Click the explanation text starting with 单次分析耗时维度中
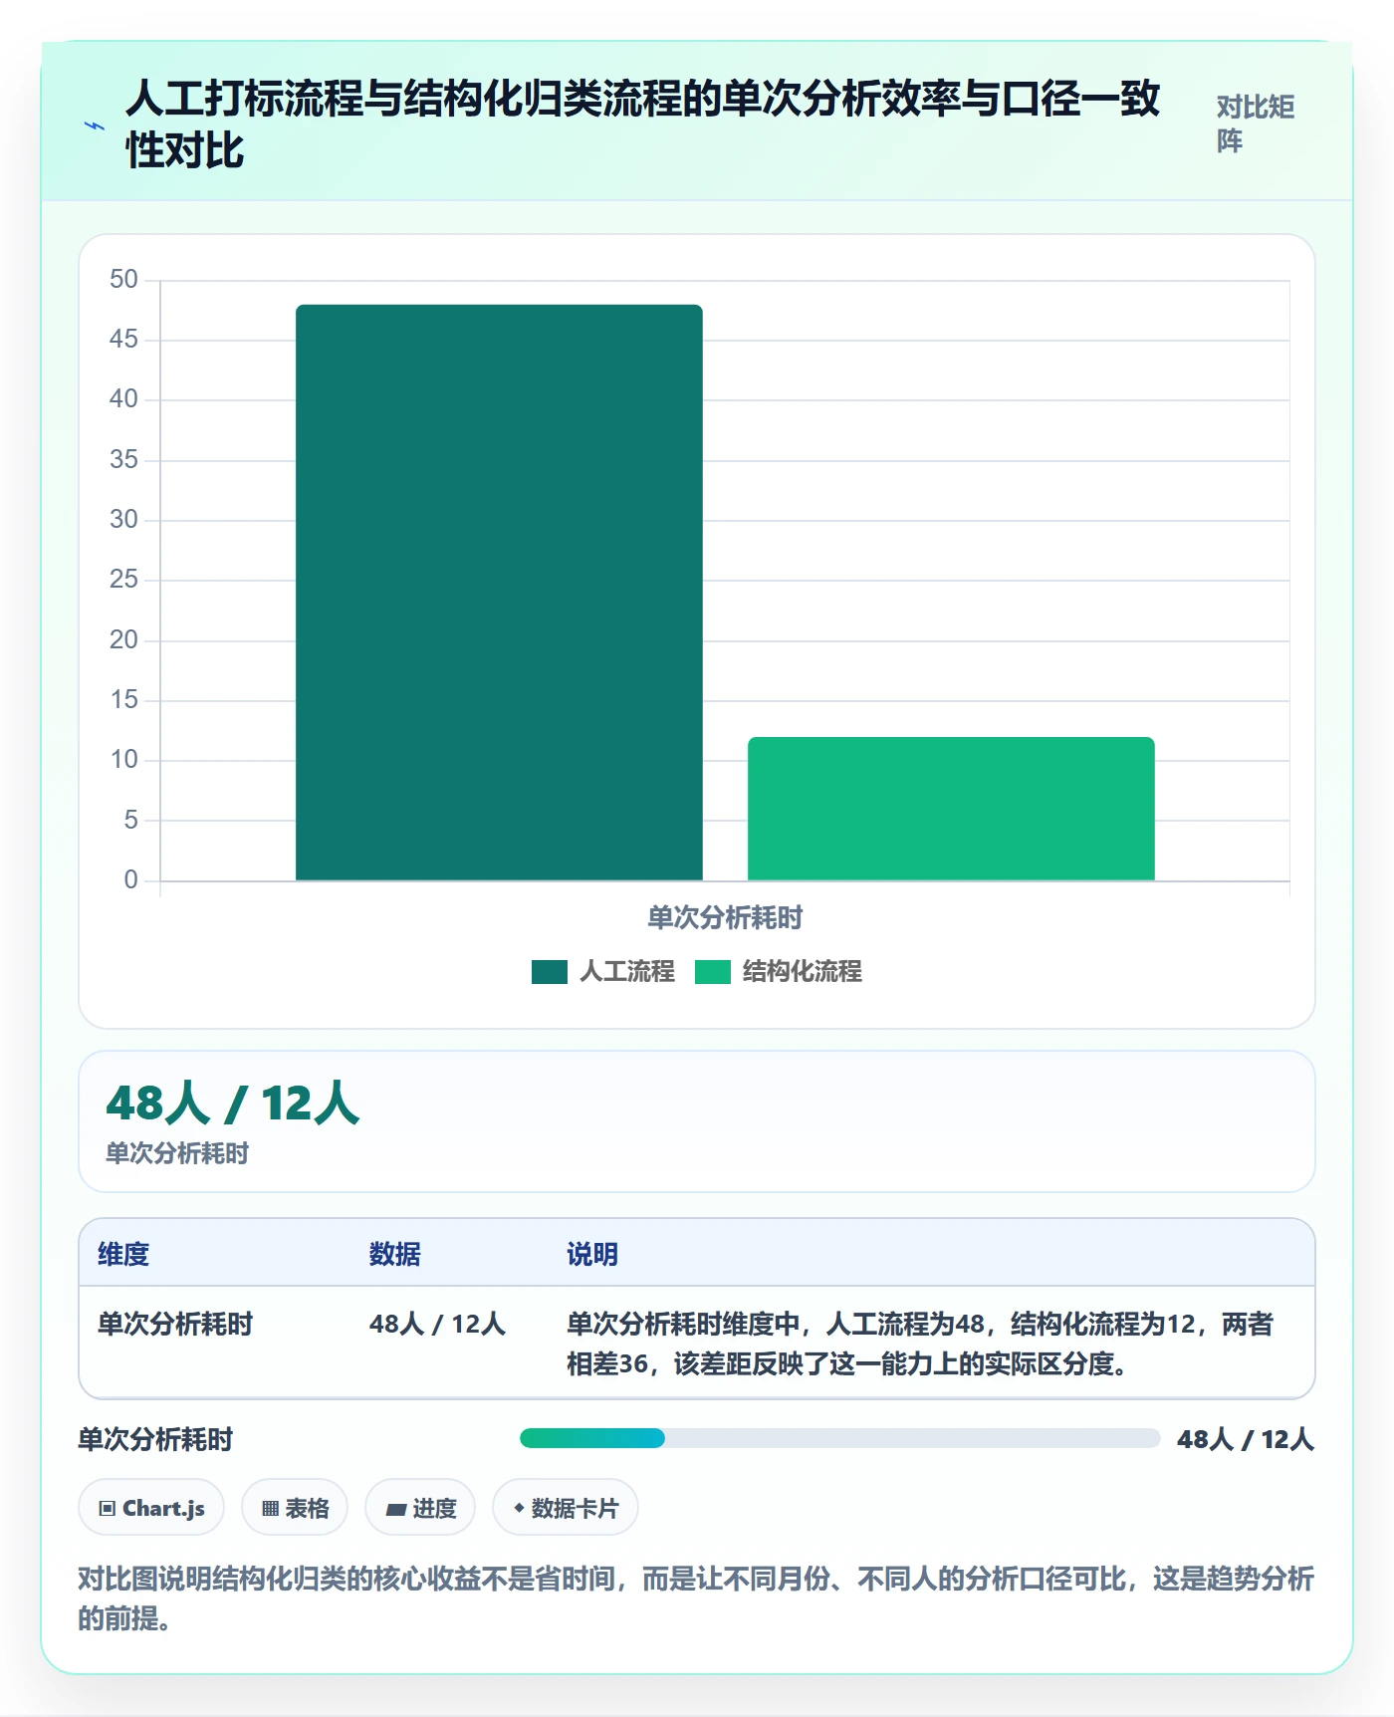Viewport: 1394px width, 1717px height. click(x=920, y=1344)
